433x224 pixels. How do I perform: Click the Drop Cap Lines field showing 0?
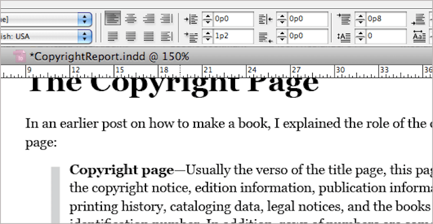pyautogui.click(x=386, y=36)
